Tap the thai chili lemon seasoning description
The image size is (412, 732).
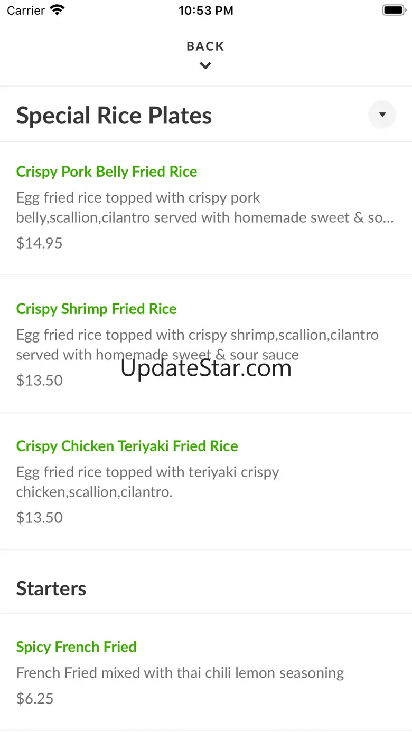(180, 673)
